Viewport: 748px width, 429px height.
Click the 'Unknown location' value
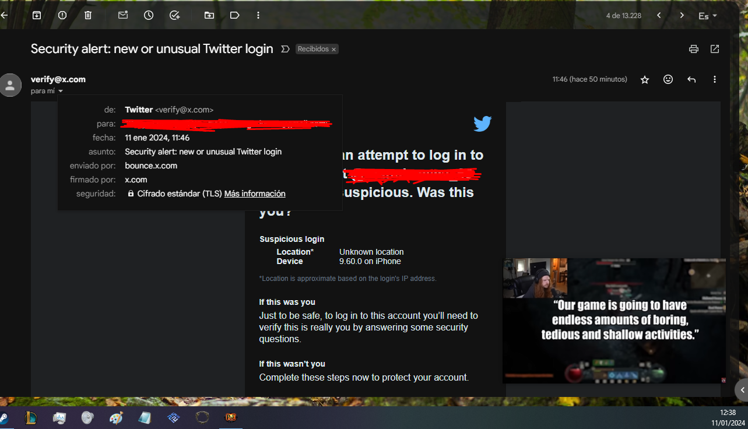click(x=371, y=252)
